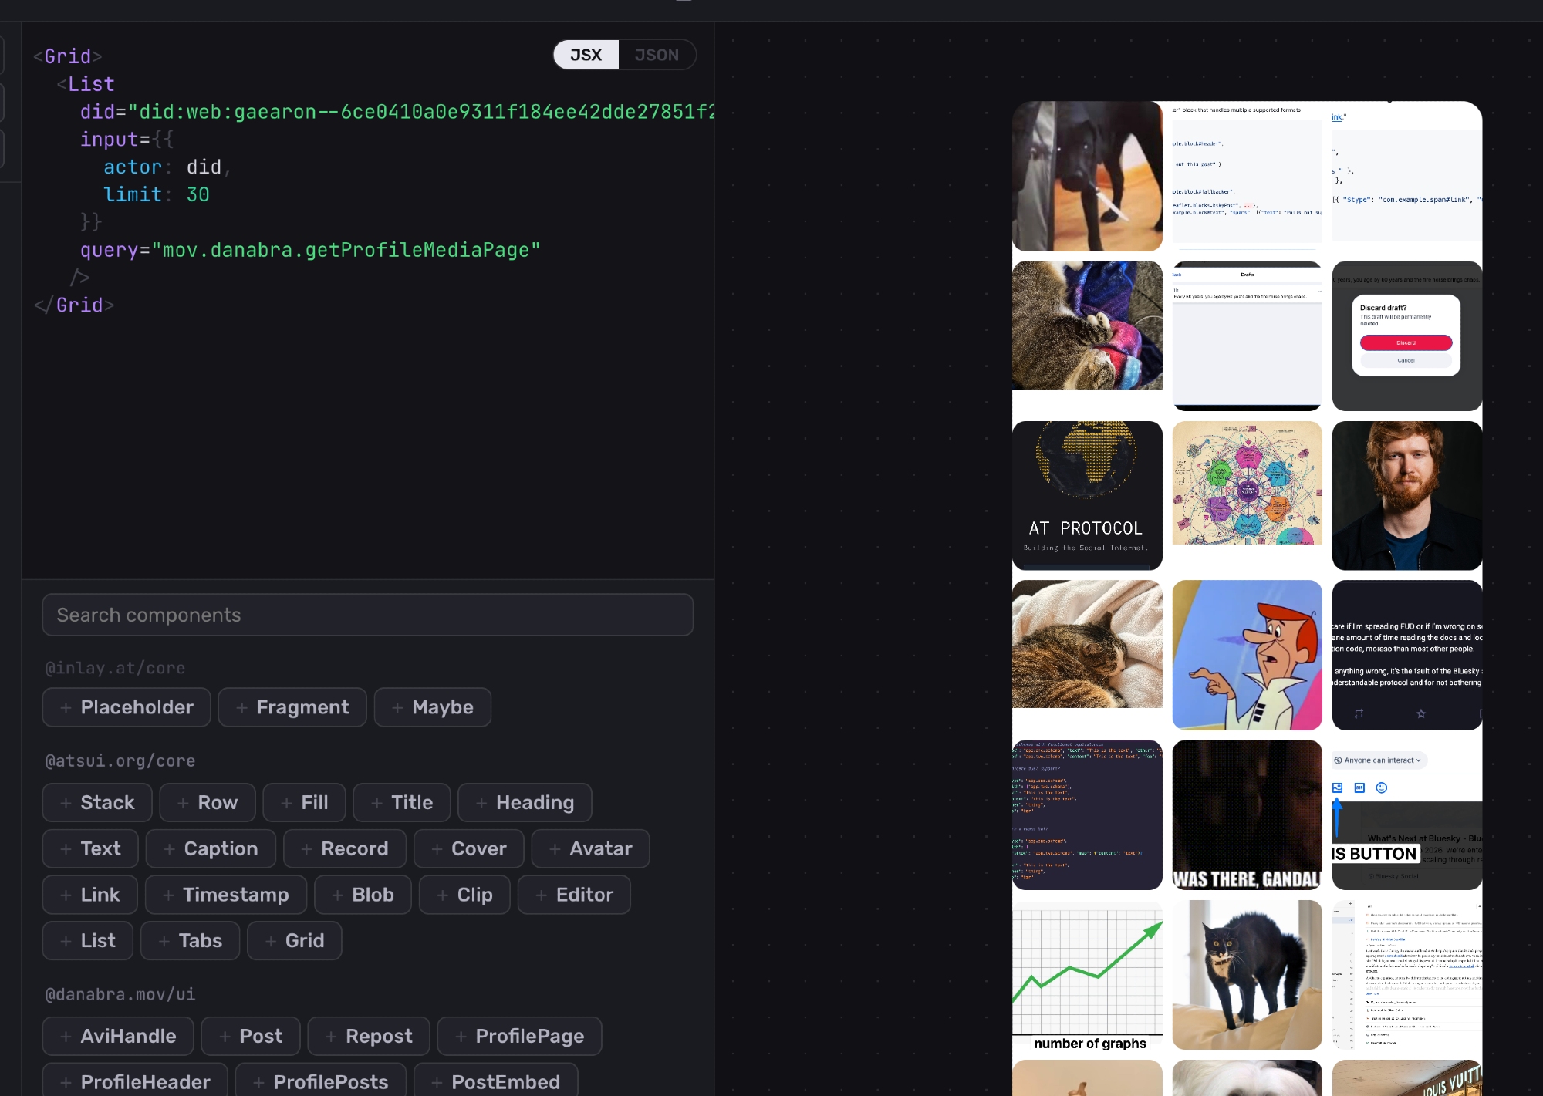Open the AT PROTOCOL thumbnail
The image size is (1543, 1096).
click(x=1087, y=495)
